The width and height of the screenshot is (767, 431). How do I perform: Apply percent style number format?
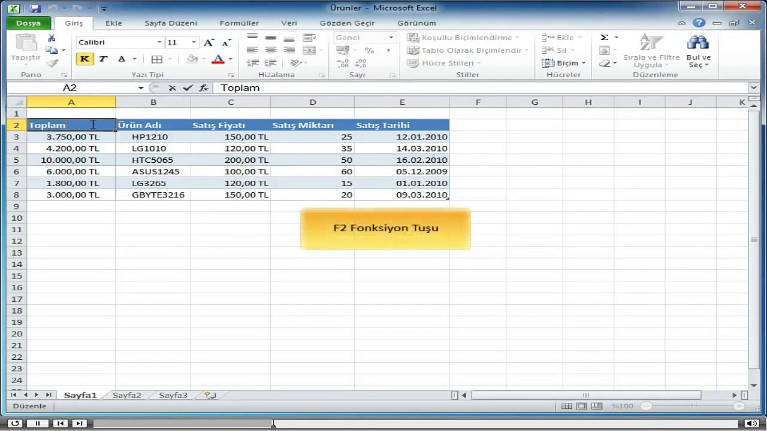(369, 50)
